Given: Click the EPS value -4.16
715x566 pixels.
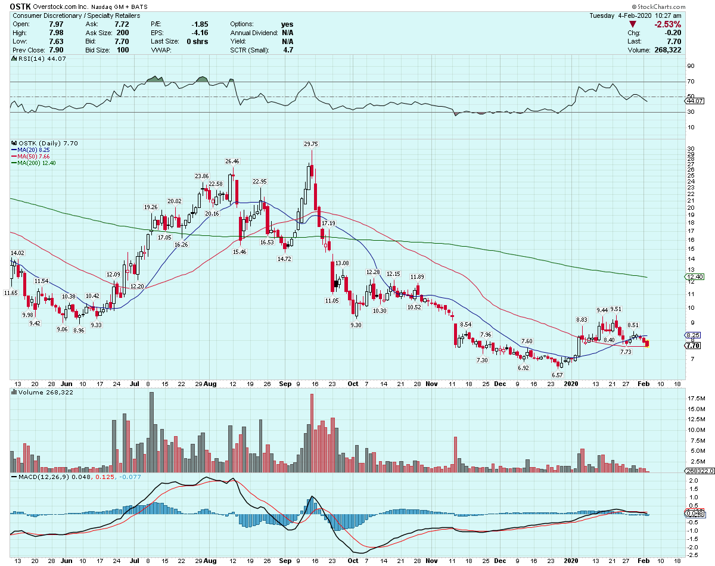Looking at the screenshot, I should click(x=199, y=33).
